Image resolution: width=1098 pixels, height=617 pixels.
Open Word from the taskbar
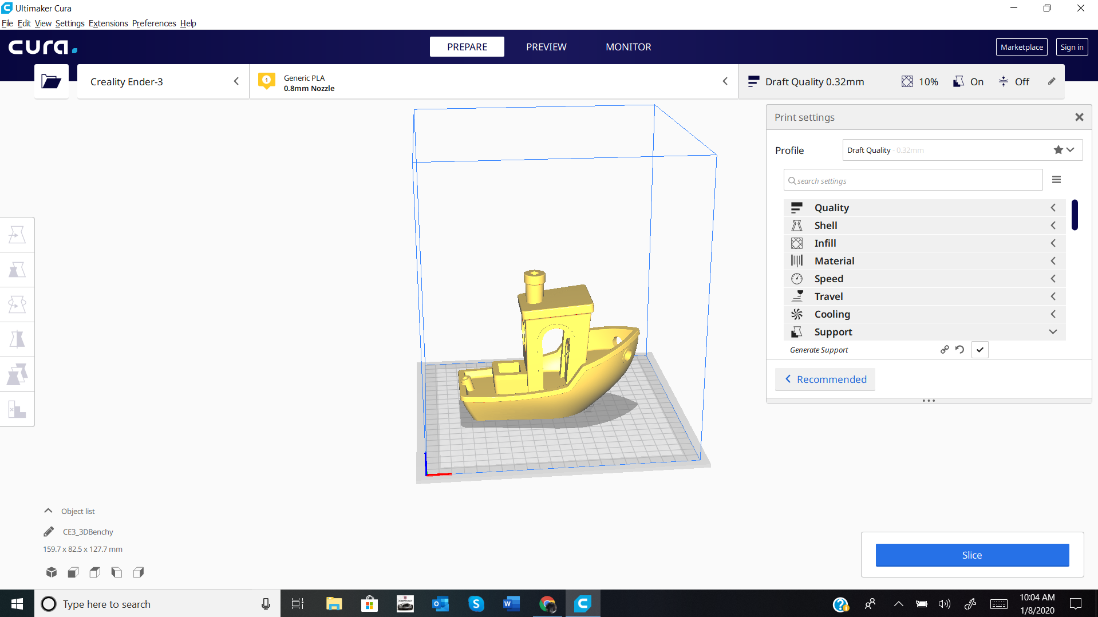511,603
